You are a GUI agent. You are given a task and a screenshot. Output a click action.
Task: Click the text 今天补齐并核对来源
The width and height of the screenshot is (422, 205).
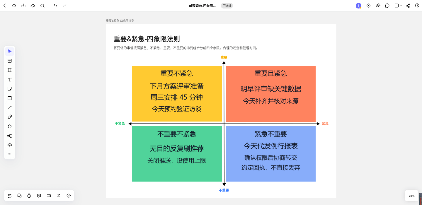(271, 101)
